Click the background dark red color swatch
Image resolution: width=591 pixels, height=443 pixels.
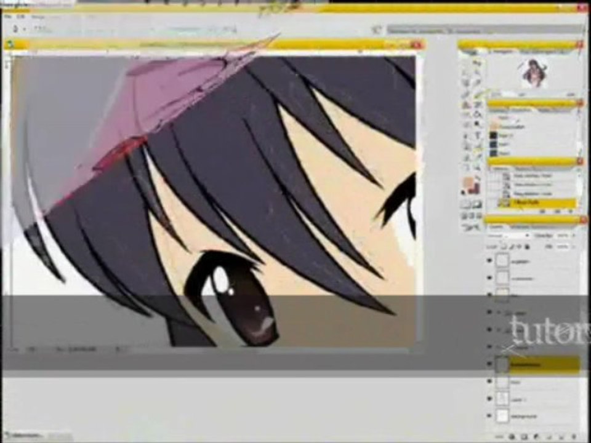(475, 189)
